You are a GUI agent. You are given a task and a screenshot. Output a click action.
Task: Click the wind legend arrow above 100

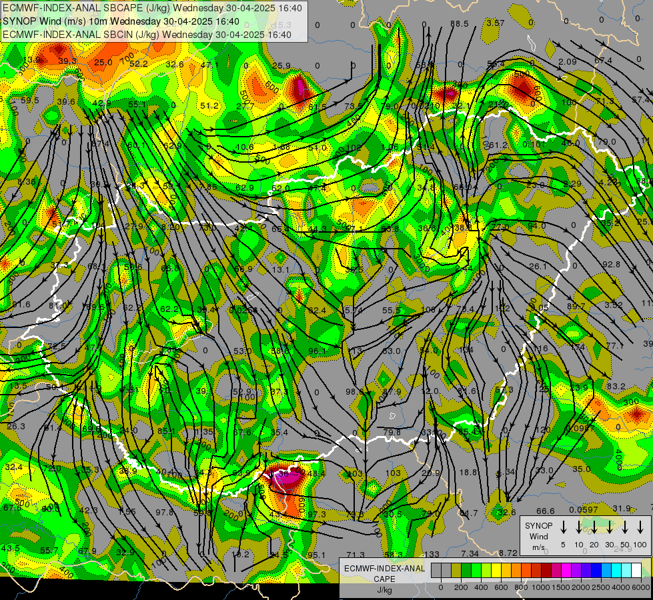pos(640,527)
